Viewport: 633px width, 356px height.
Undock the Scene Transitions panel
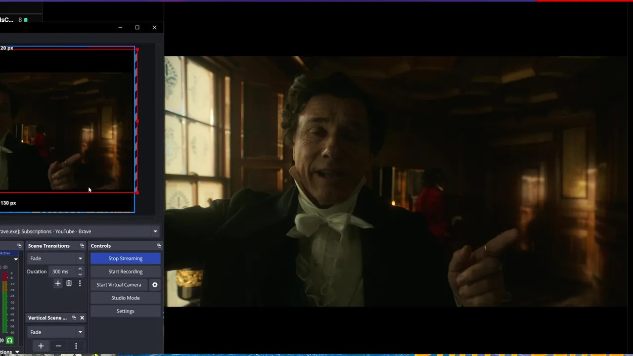coord(82,246)
